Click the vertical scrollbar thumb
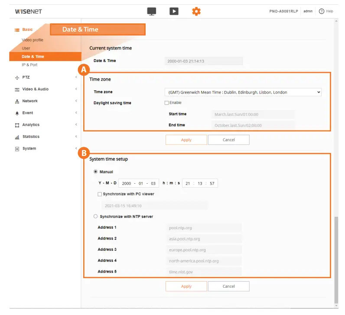Viewport: 345px width, 315px height. (x=336, y=260)
